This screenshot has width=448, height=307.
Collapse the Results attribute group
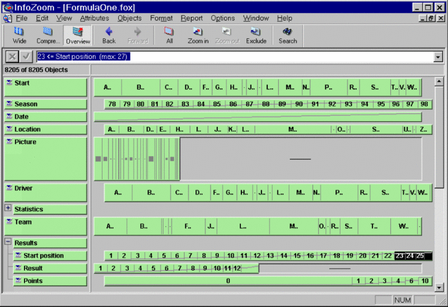coord(8,241)
